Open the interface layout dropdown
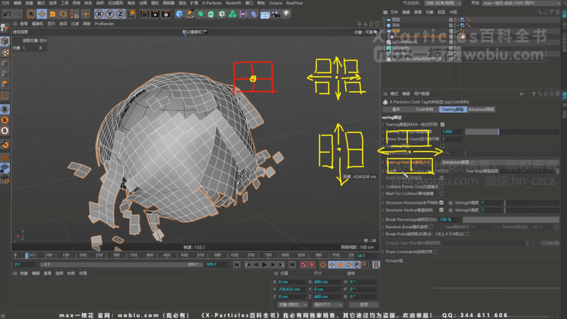 tap(521, 3)
